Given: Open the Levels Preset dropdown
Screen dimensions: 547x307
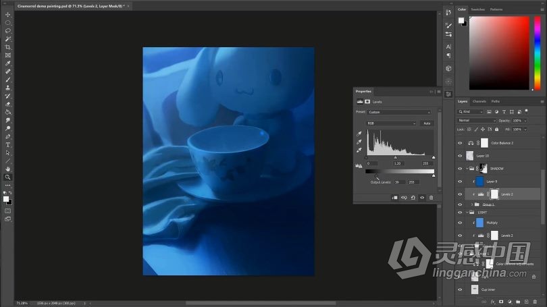Looking at the screenshot, I should pos(399,112).
